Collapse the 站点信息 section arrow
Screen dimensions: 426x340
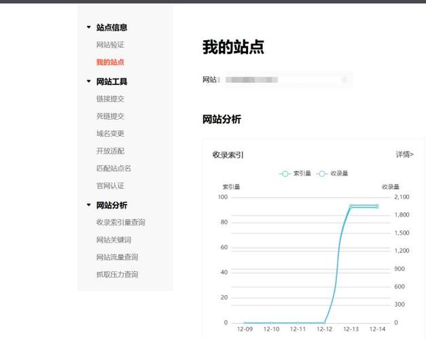pos(88,27)
